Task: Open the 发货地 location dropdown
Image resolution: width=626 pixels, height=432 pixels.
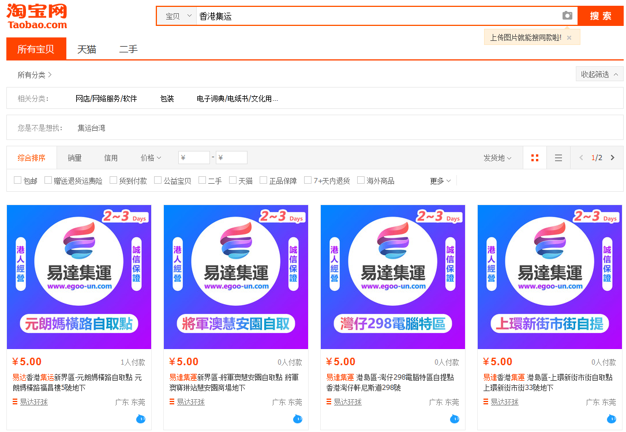Action: [x=497, y=158]
